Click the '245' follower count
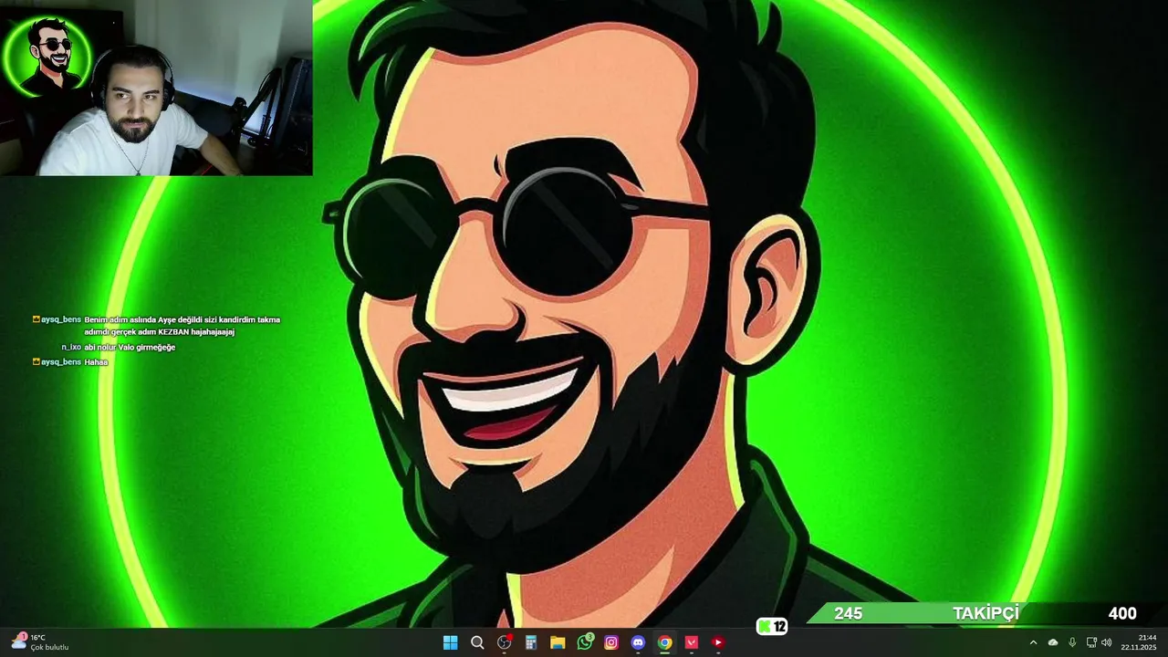This screenshot has width=1168, height=657. 848,614
